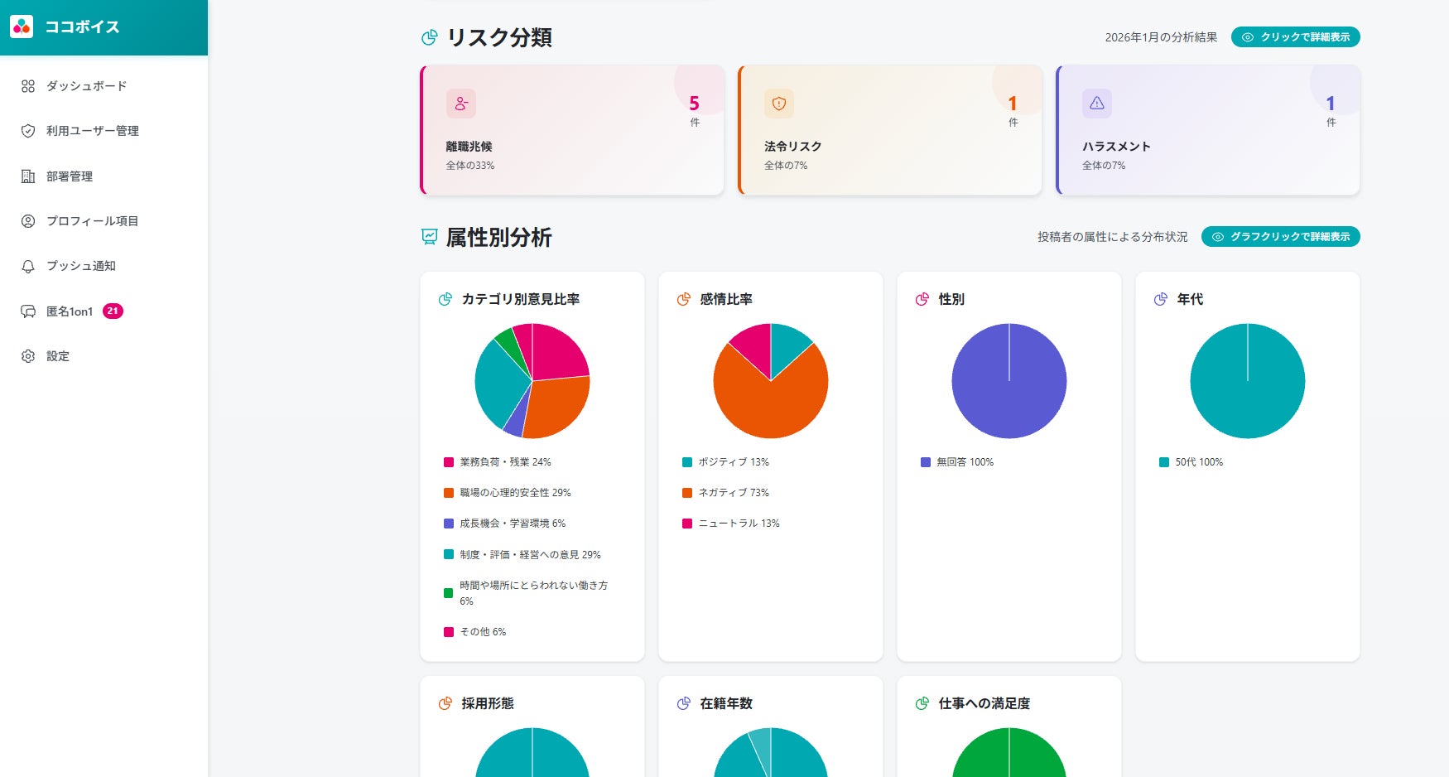Click the ココボイス logo icon
This screenshot has width=1449, height=777.
22,27
